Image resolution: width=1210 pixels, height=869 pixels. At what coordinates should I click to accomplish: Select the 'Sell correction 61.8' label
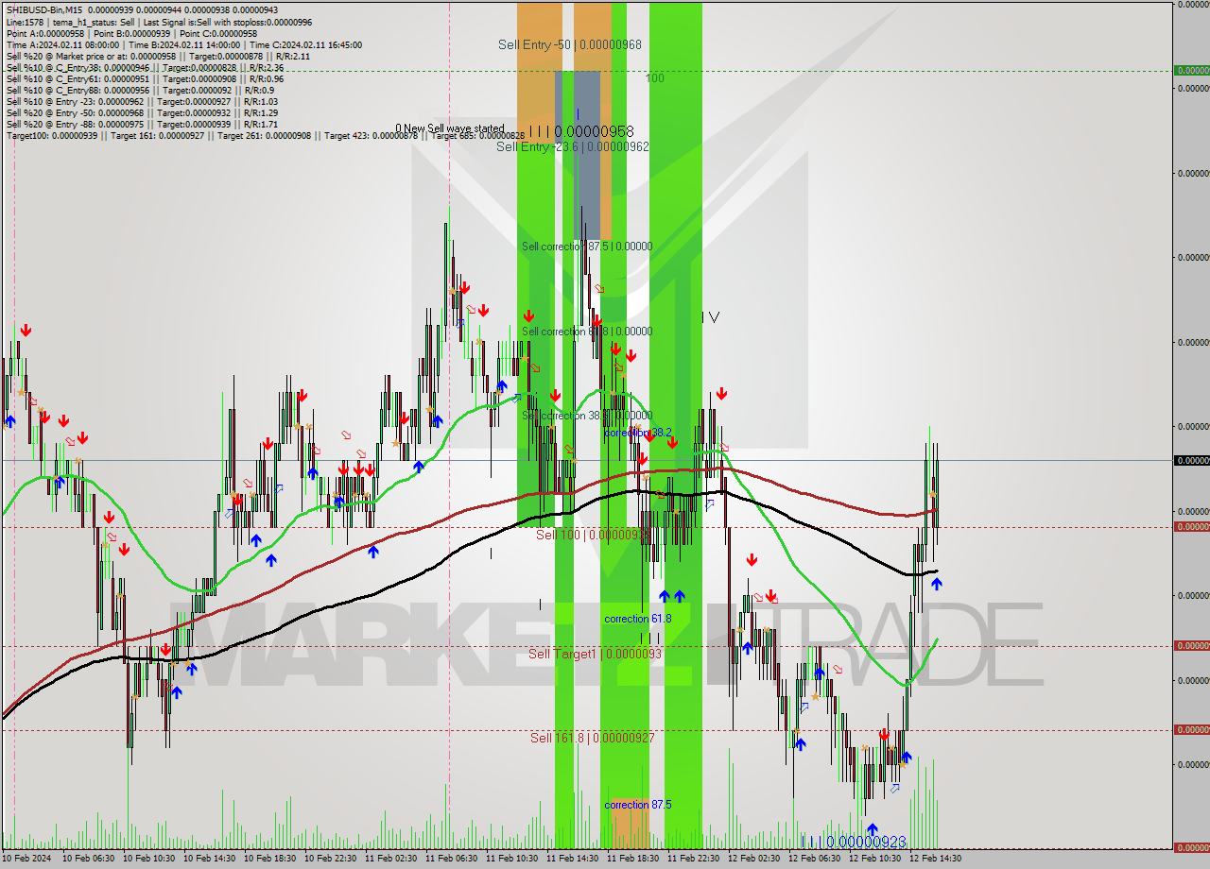coord(587,331)
